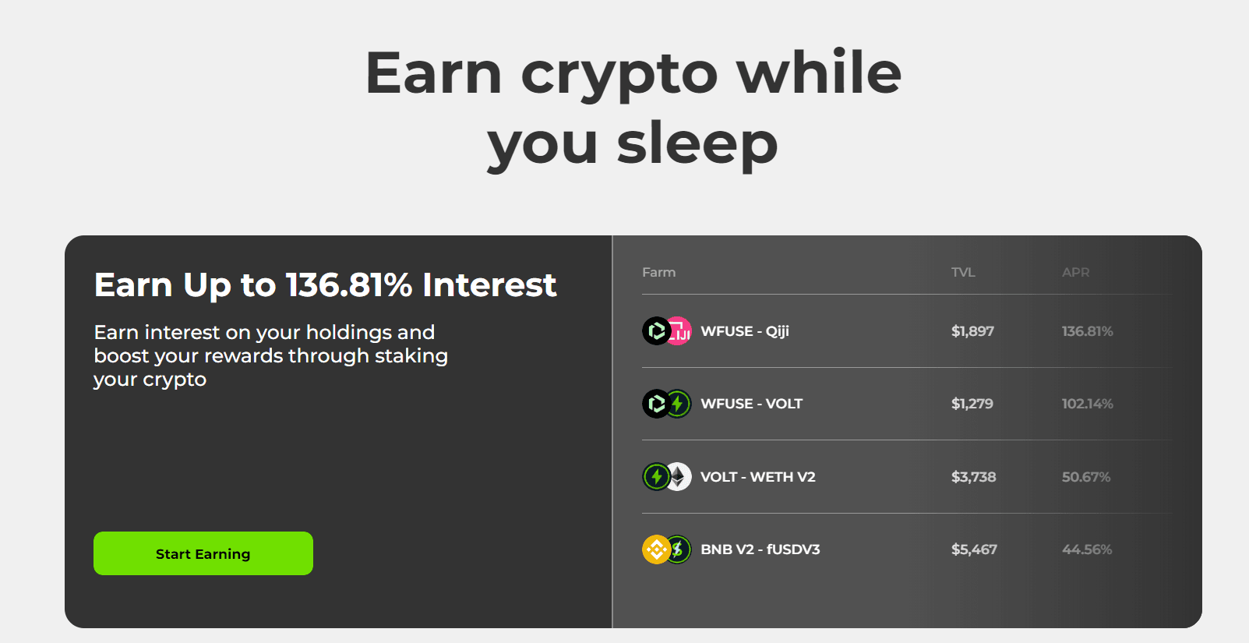This screenshot has height=643, width=1249.
Task: Click the VOLT lightning icon in the WFUSE - VOLT row
Action: click(679, 404)
